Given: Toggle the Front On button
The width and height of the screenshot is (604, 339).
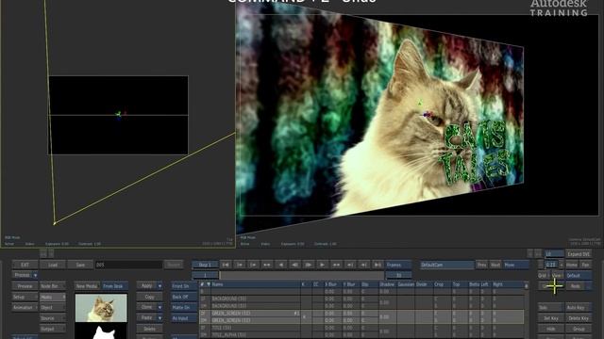Looking at the screenshot, I should [184, 286].
